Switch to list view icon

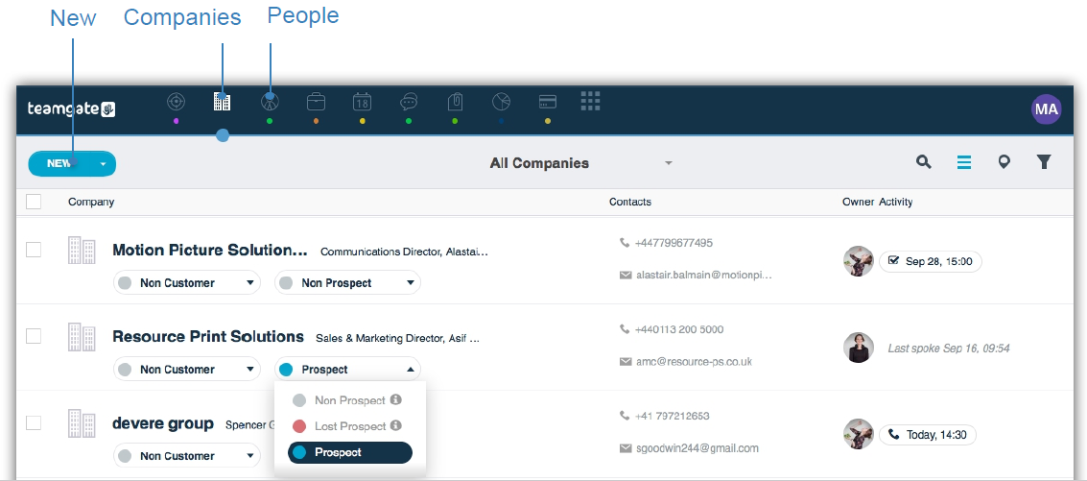(963, 162)
